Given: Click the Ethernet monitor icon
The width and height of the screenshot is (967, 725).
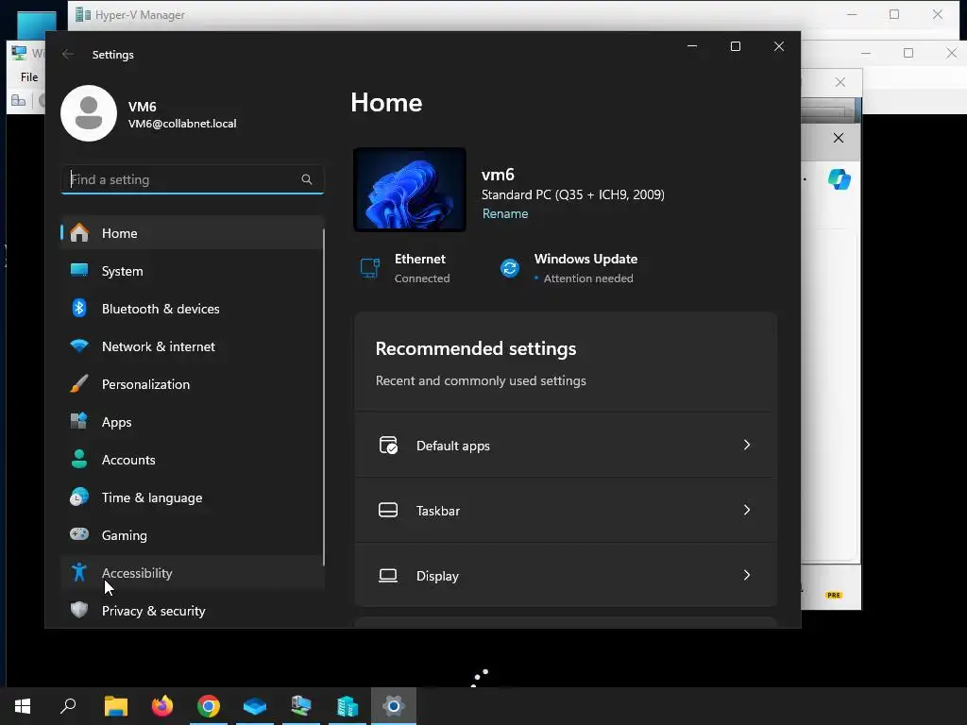Looking at the screenshot, I should [x=370, y=268].
